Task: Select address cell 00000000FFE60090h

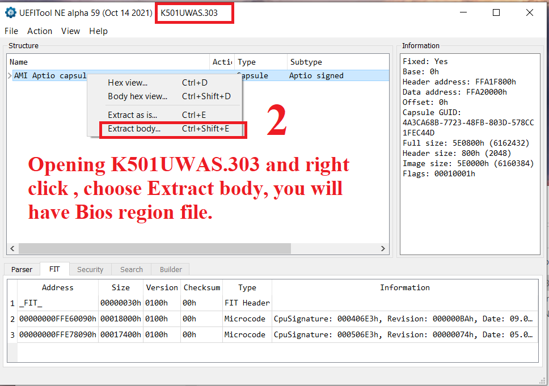Action: (58, 319)
